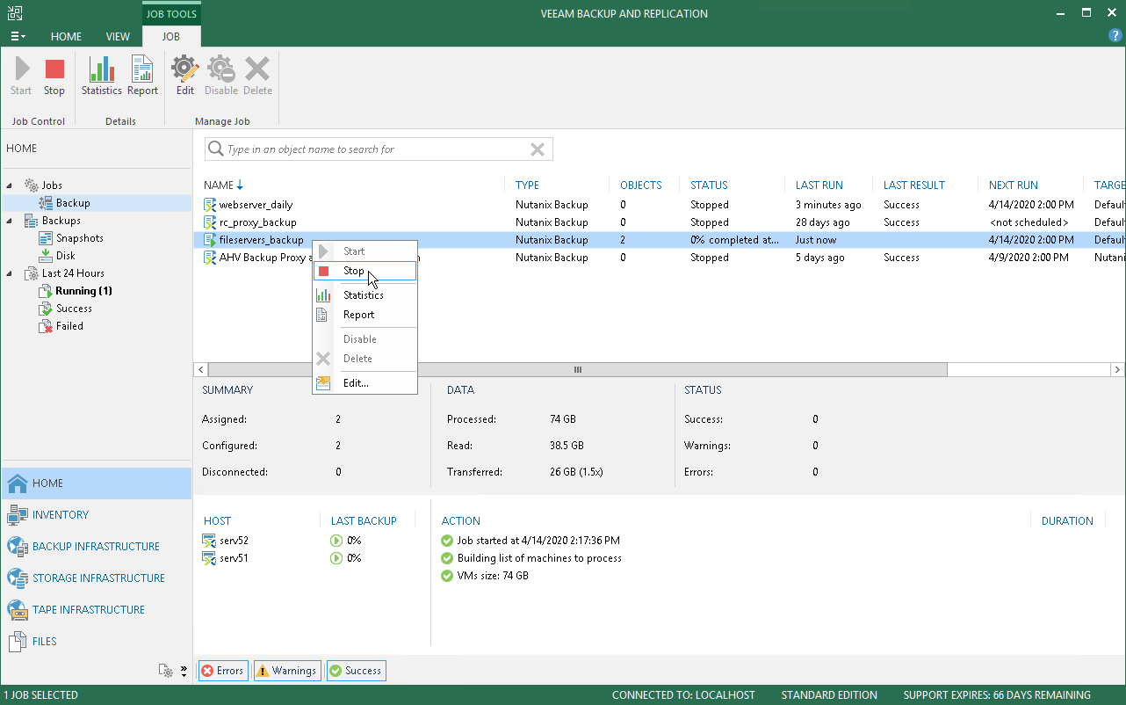Click the scrollbar right arrow
Viewport: 1126px width, 705px height.
(x=1116, y=370)
